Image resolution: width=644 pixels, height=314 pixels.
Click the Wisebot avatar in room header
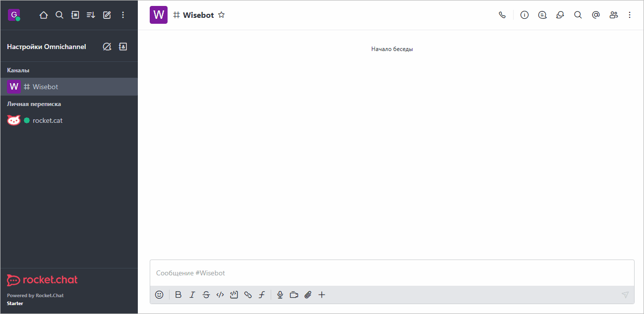tap(159, 15)
